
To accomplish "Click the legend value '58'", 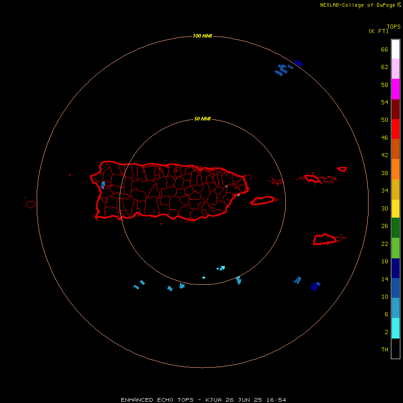I will click(x=385, y=85).
